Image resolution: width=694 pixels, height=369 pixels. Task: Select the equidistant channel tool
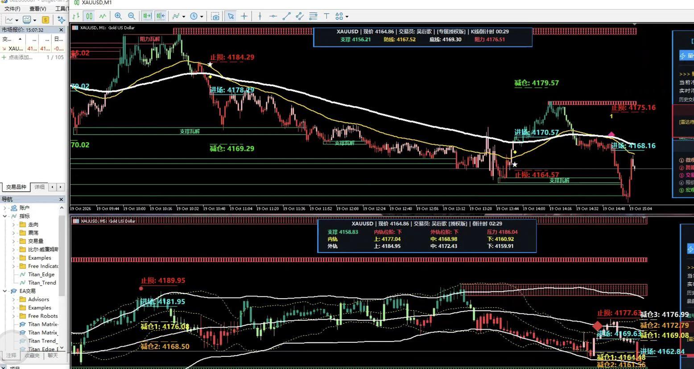tap(300, 16)
